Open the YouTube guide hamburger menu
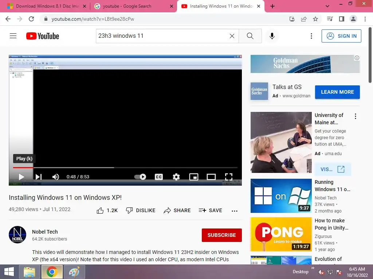The width and height of the screenshot is (373, 279). coord(13,36)
